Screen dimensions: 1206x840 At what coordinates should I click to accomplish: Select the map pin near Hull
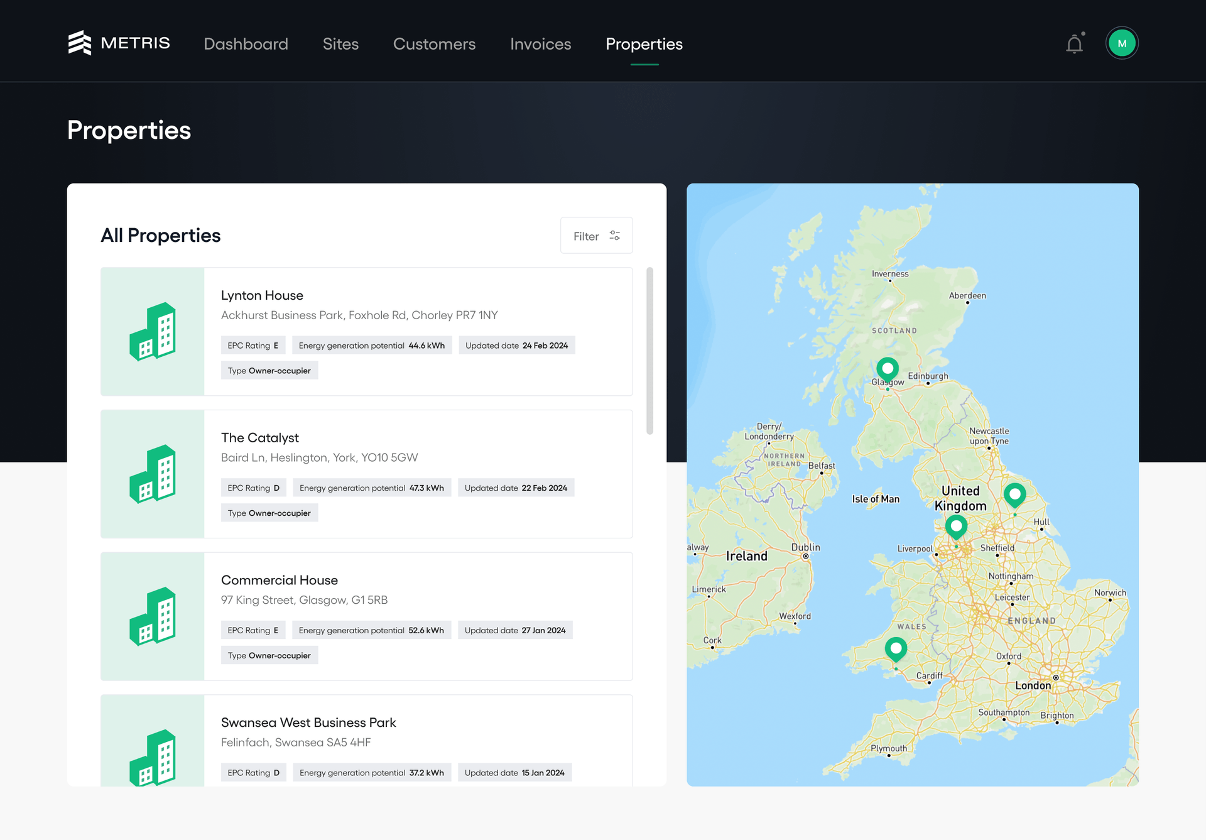pyautogui.click(x=1015, y=496)
